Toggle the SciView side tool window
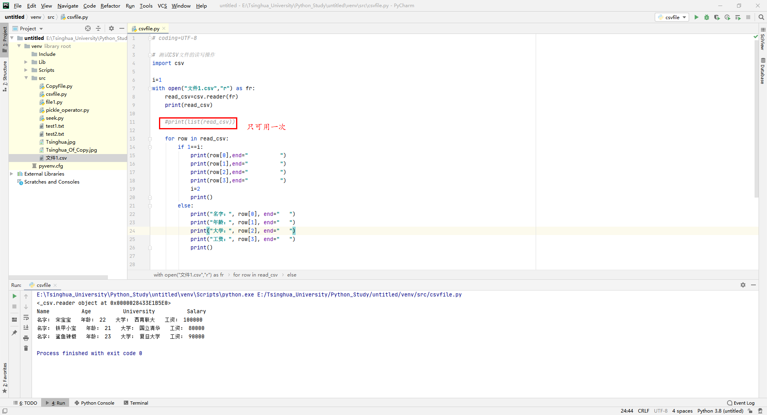Screen dimensions: 767x415 763,39
